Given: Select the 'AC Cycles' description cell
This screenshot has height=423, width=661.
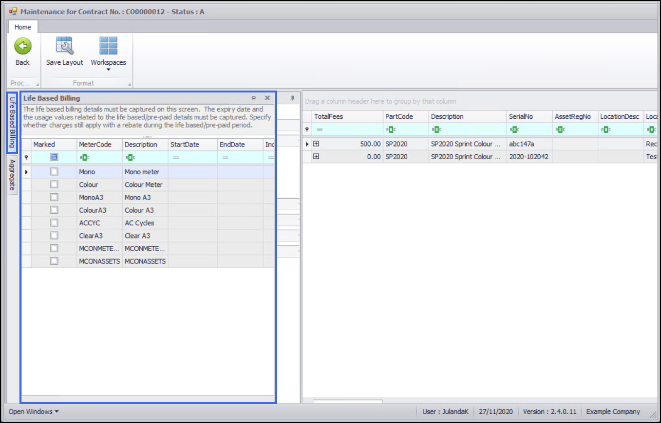Looking at the screenshot, I should tap(146, 223).
